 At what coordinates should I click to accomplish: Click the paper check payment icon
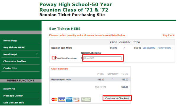[x=86, y=100]
